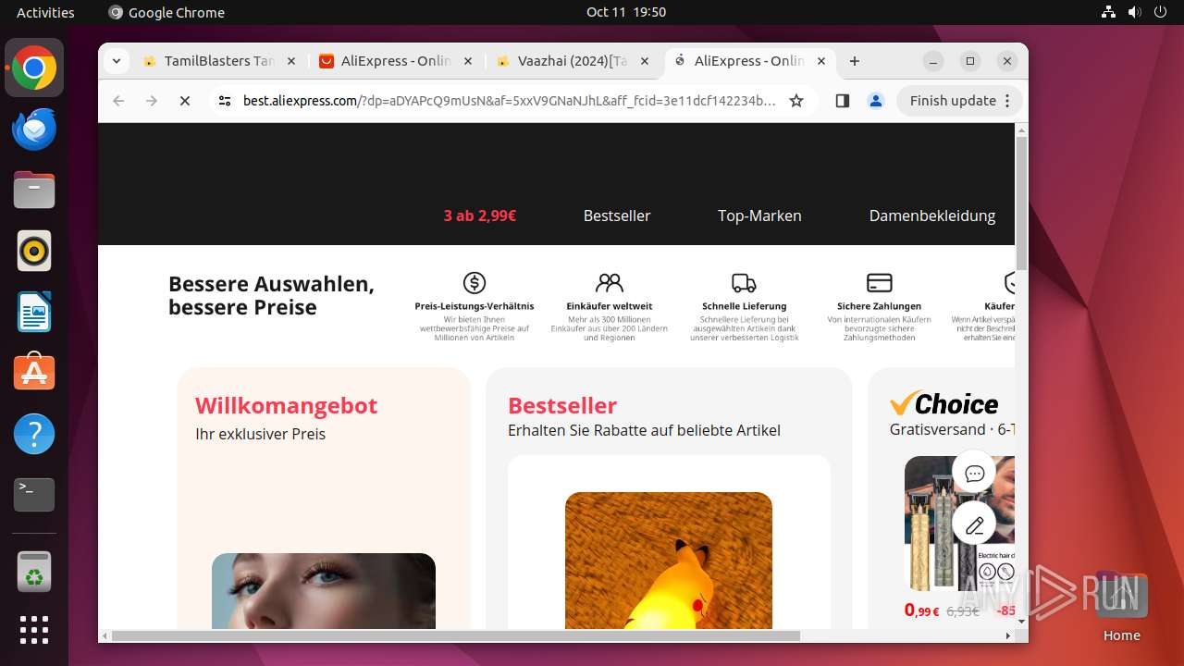Click the horizontal page scrollbar thumb
This screenshot has height=666, width=1184.
click(x=455, y=635)
